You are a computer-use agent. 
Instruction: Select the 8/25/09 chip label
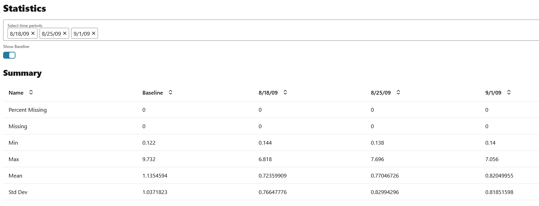(x=51, y=34)
